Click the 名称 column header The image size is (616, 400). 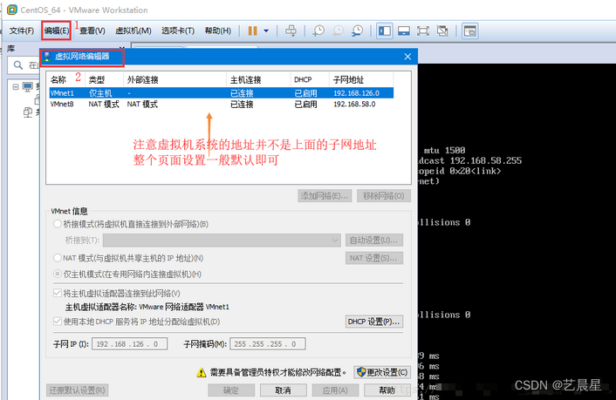pyautogui.click(x=58, y=79)
